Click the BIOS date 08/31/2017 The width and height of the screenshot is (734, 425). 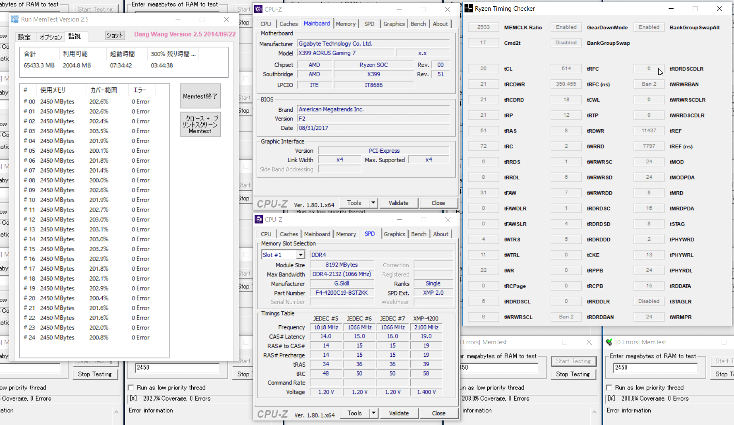tap(373, 128)
